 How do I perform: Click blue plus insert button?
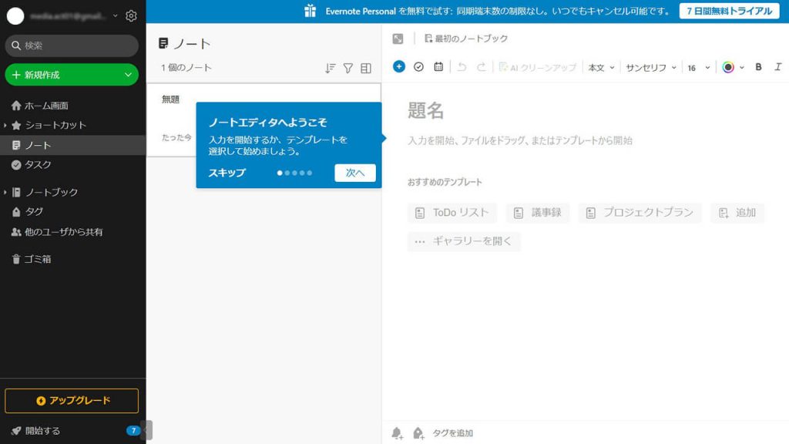point(399,66)
